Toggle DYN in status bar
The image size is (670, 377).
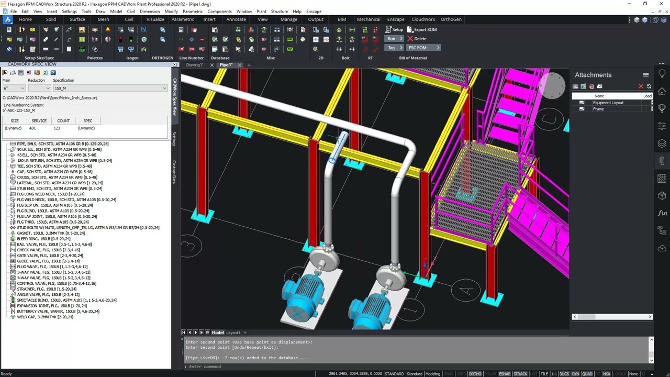click(576, 374)
